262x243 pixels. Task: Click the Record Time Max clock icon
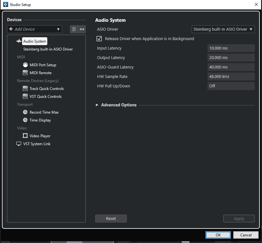point(25,112)
